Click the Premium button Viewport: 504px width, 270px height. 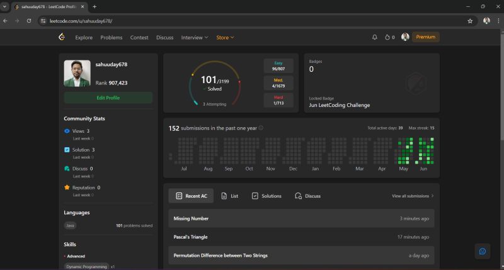[x=426, y=37]
